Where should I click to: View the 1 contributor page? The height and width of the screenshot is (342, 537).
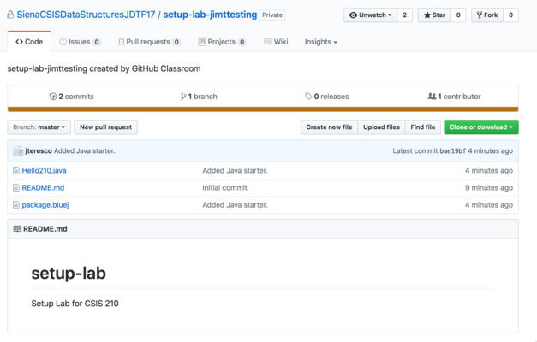coord(455,97)
